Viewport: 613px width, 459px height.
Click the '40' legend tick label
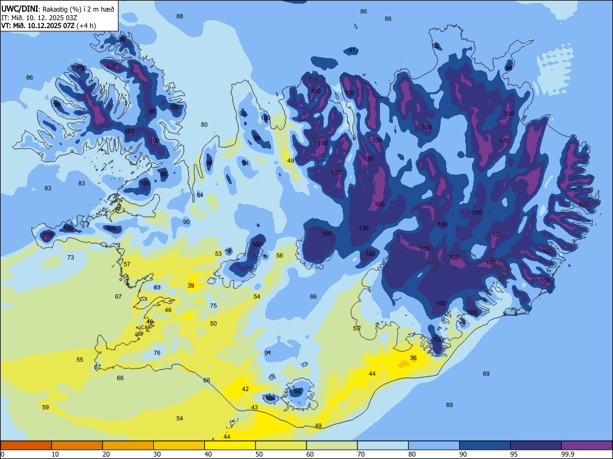click(x=208, y=454)
